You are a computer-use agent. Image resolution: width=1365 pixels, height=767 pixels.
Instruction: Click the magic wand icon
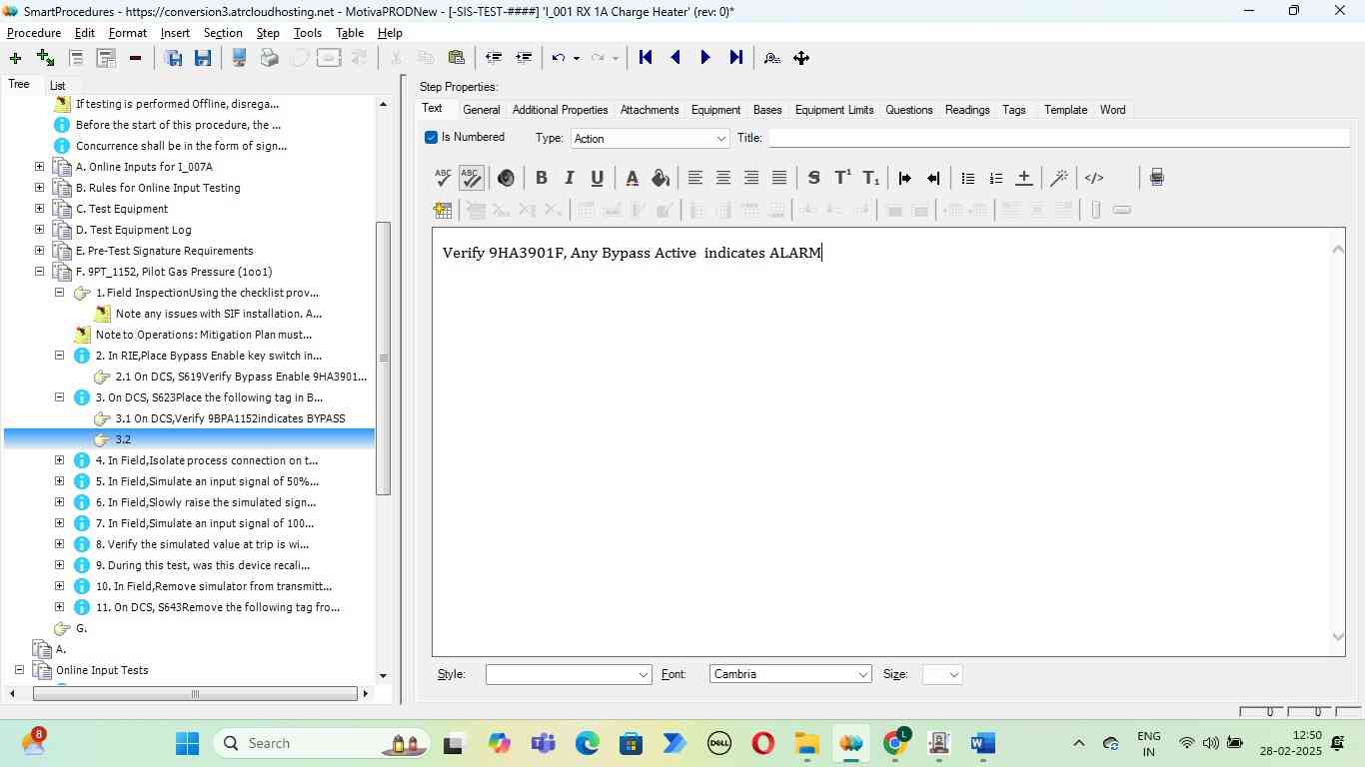click(x=1059, y=178)
